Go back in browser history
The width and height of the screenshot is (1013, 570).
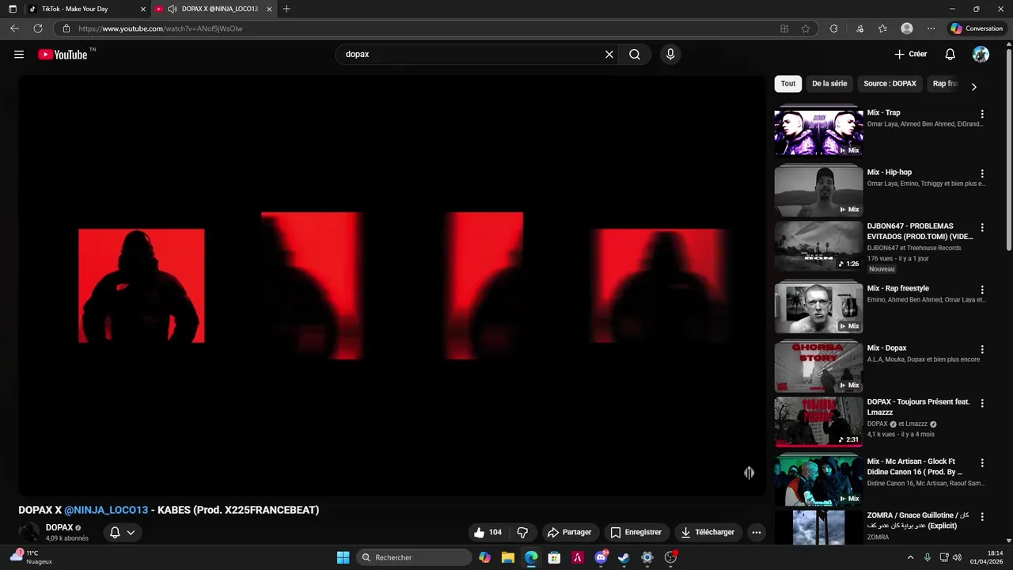(14, 28)
